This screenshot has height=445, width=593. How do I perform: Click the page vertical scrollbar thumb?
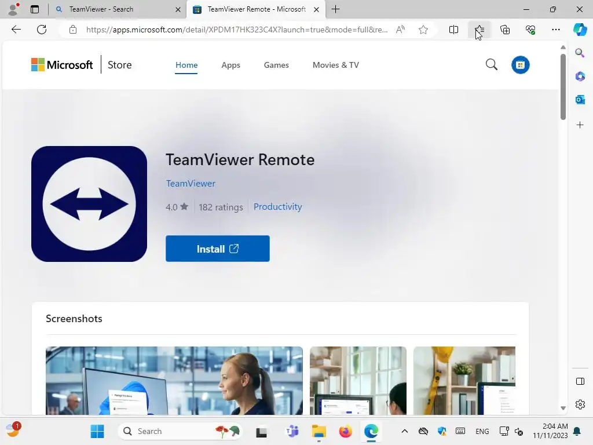pyautogui.click(x=563, y=87)
